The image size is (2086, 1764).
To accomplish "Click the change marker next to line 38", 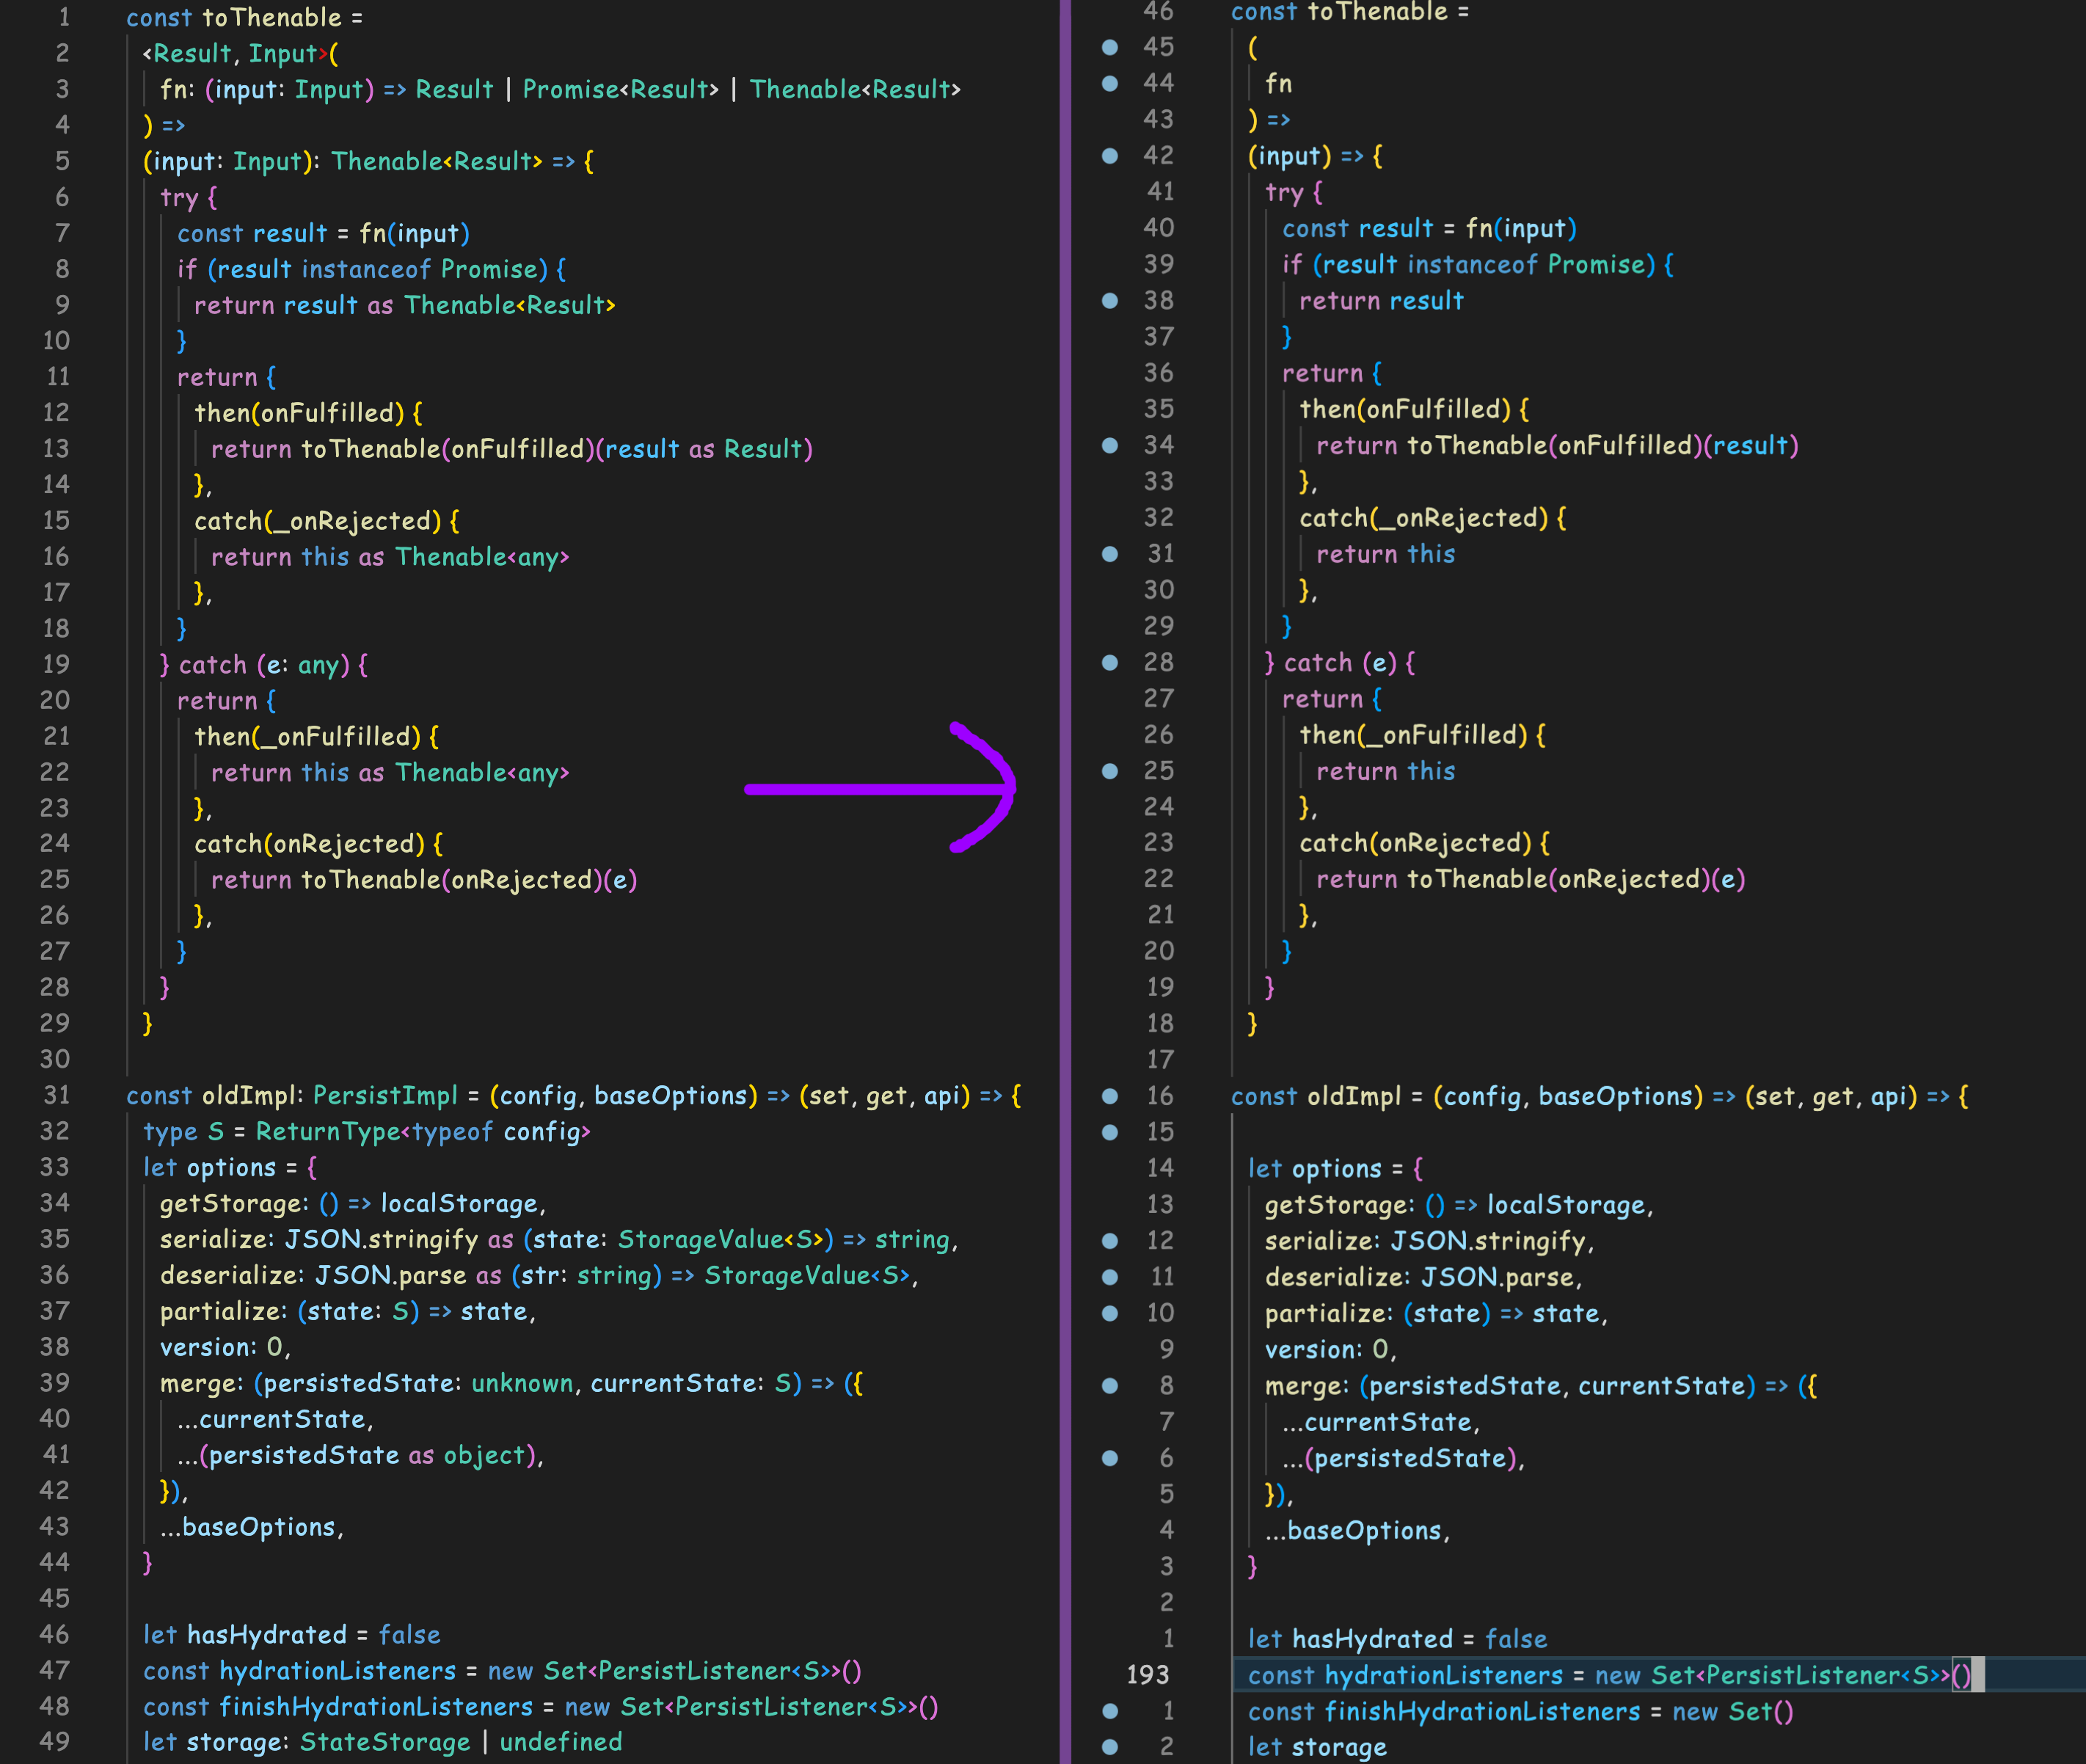I will point(1110,300).
